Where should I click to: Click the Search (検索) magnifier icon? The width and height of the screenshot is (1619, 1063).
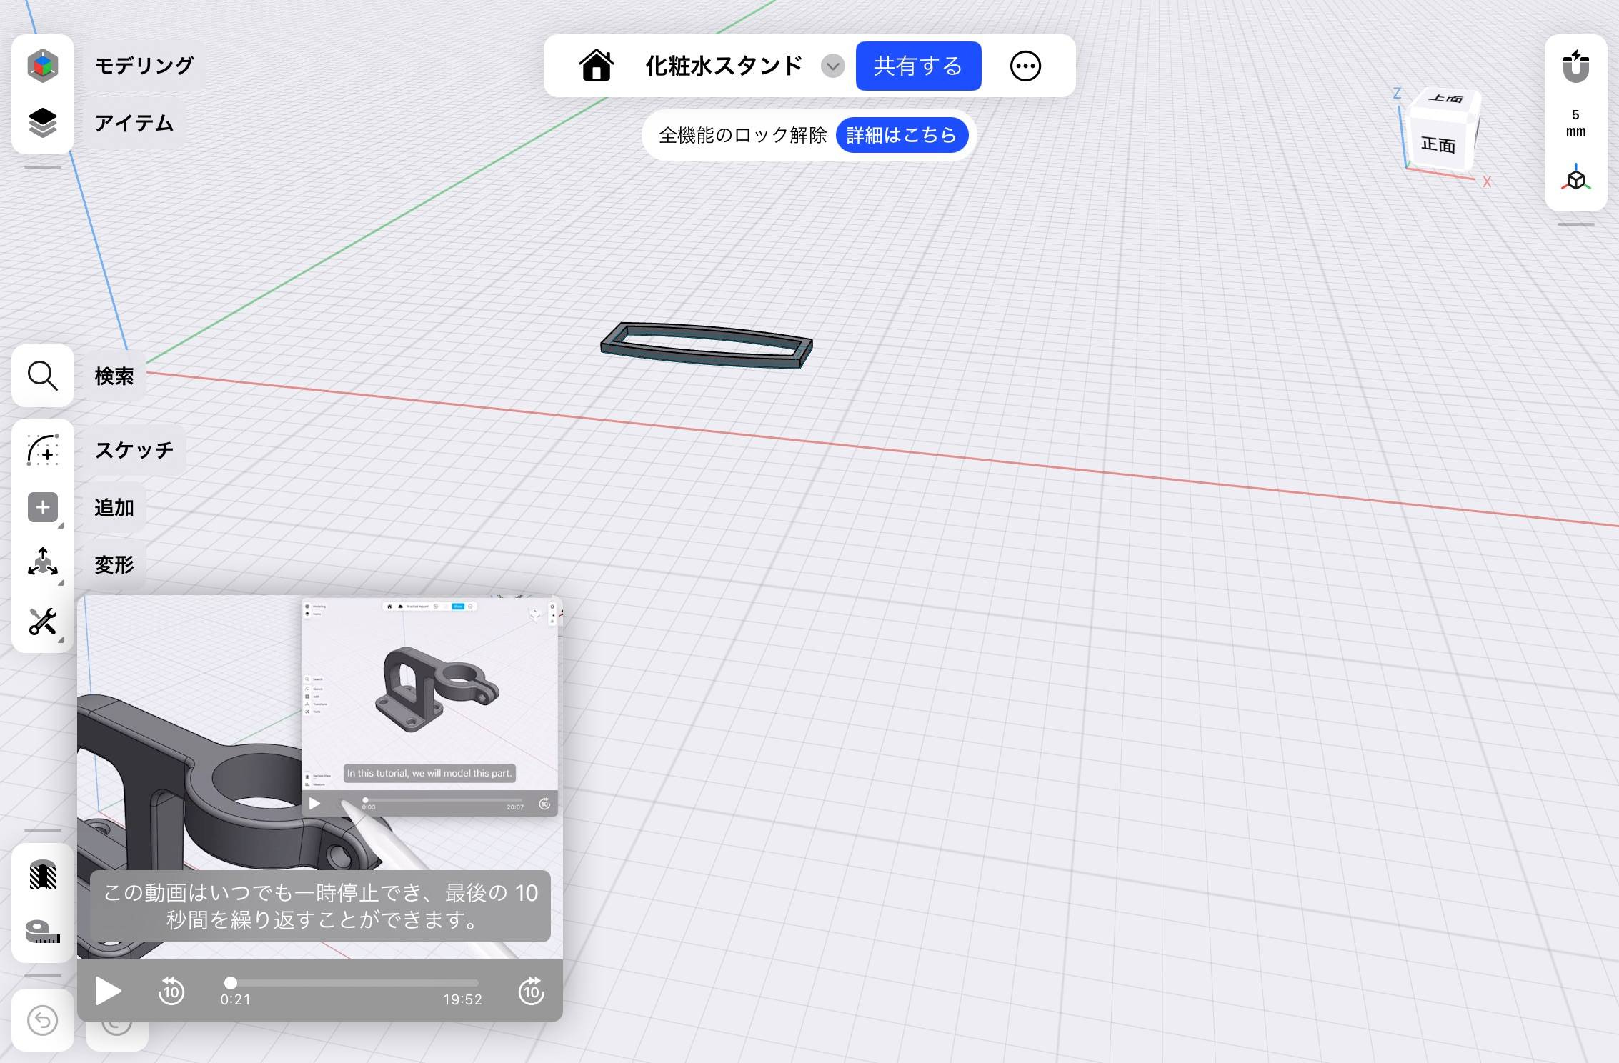coord(42,376)
